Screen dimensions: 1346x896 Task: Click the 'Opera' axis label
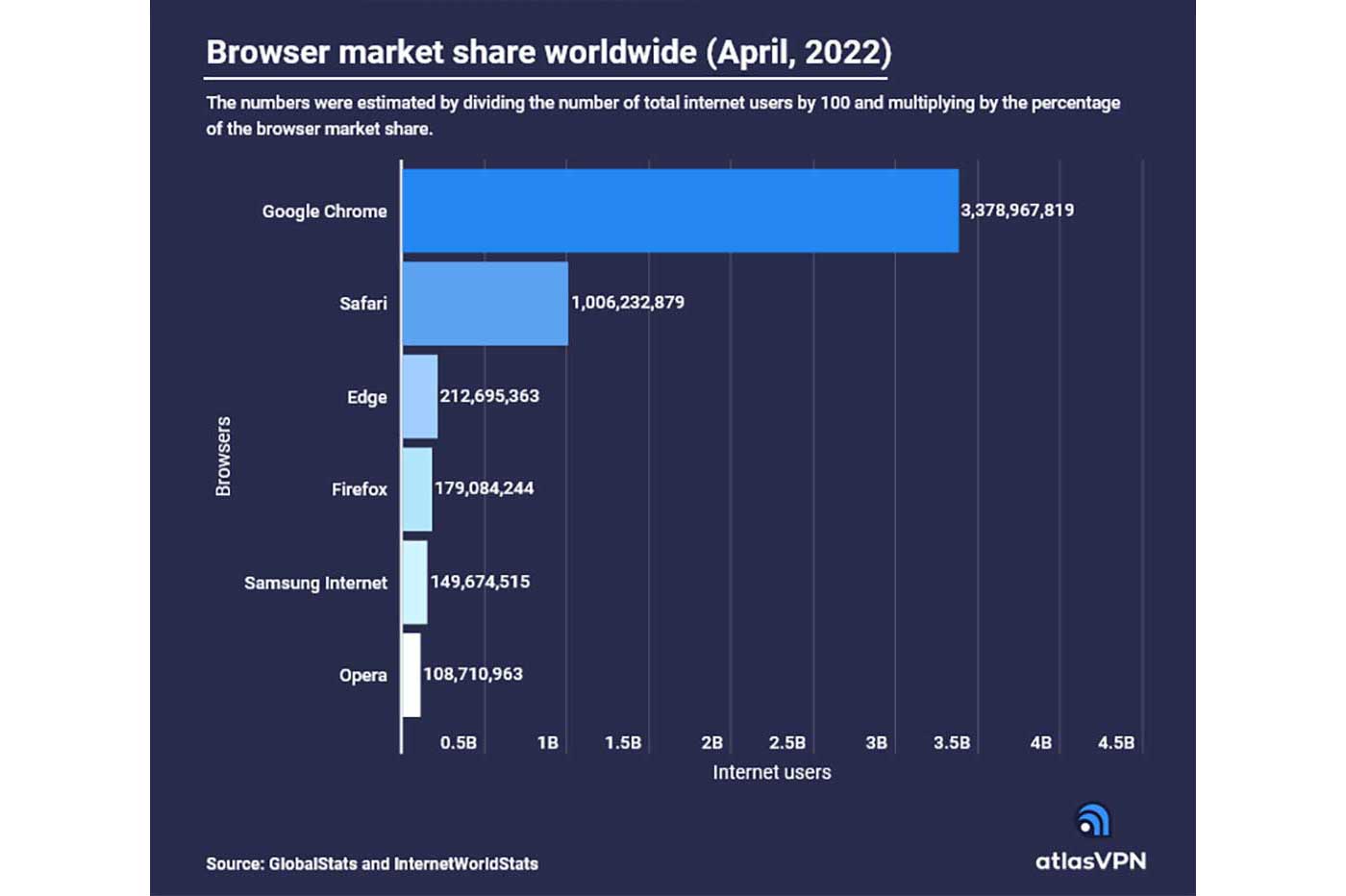click(363, 676)
